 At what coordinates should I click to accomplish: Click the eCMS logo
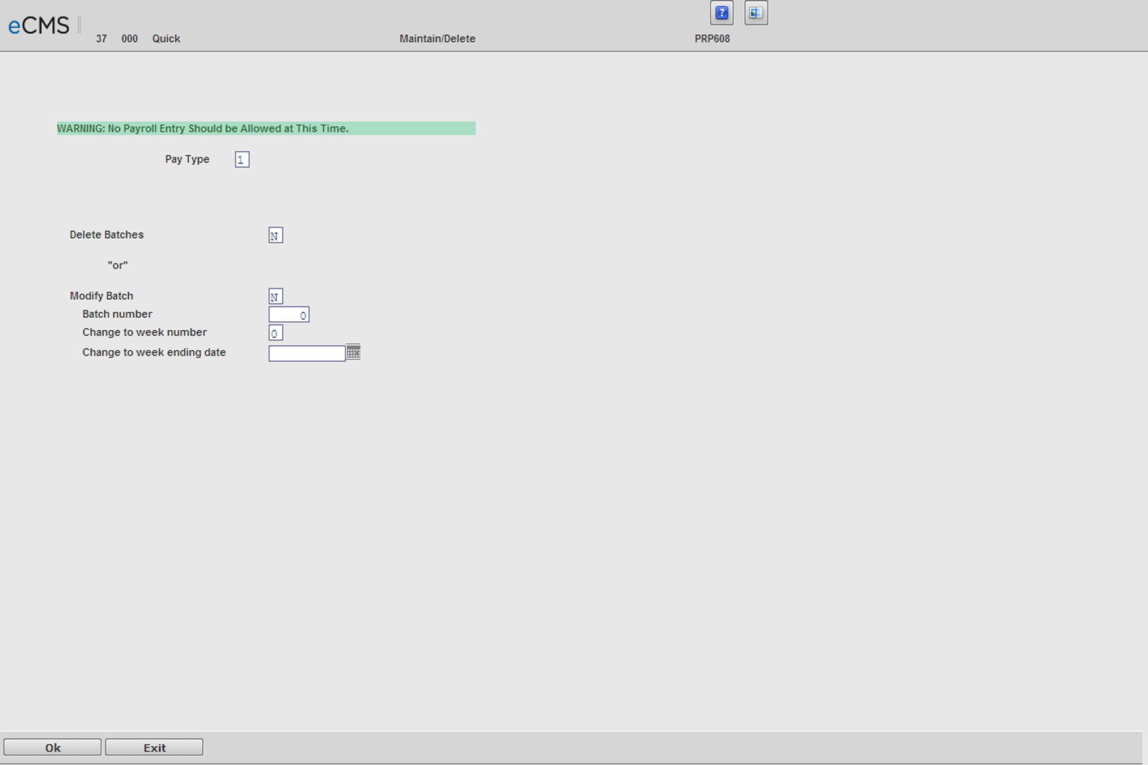(39, 25)
